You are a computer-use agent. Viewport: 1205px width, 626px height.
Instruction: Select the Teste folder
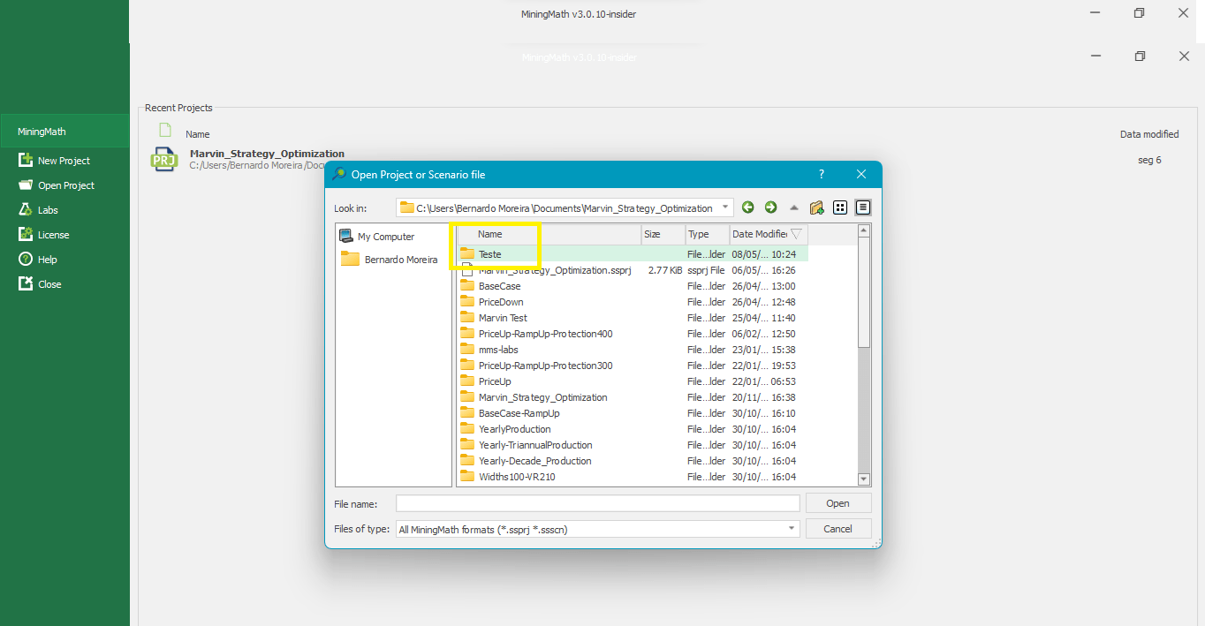pyautogui.click(x=490, y=254)
